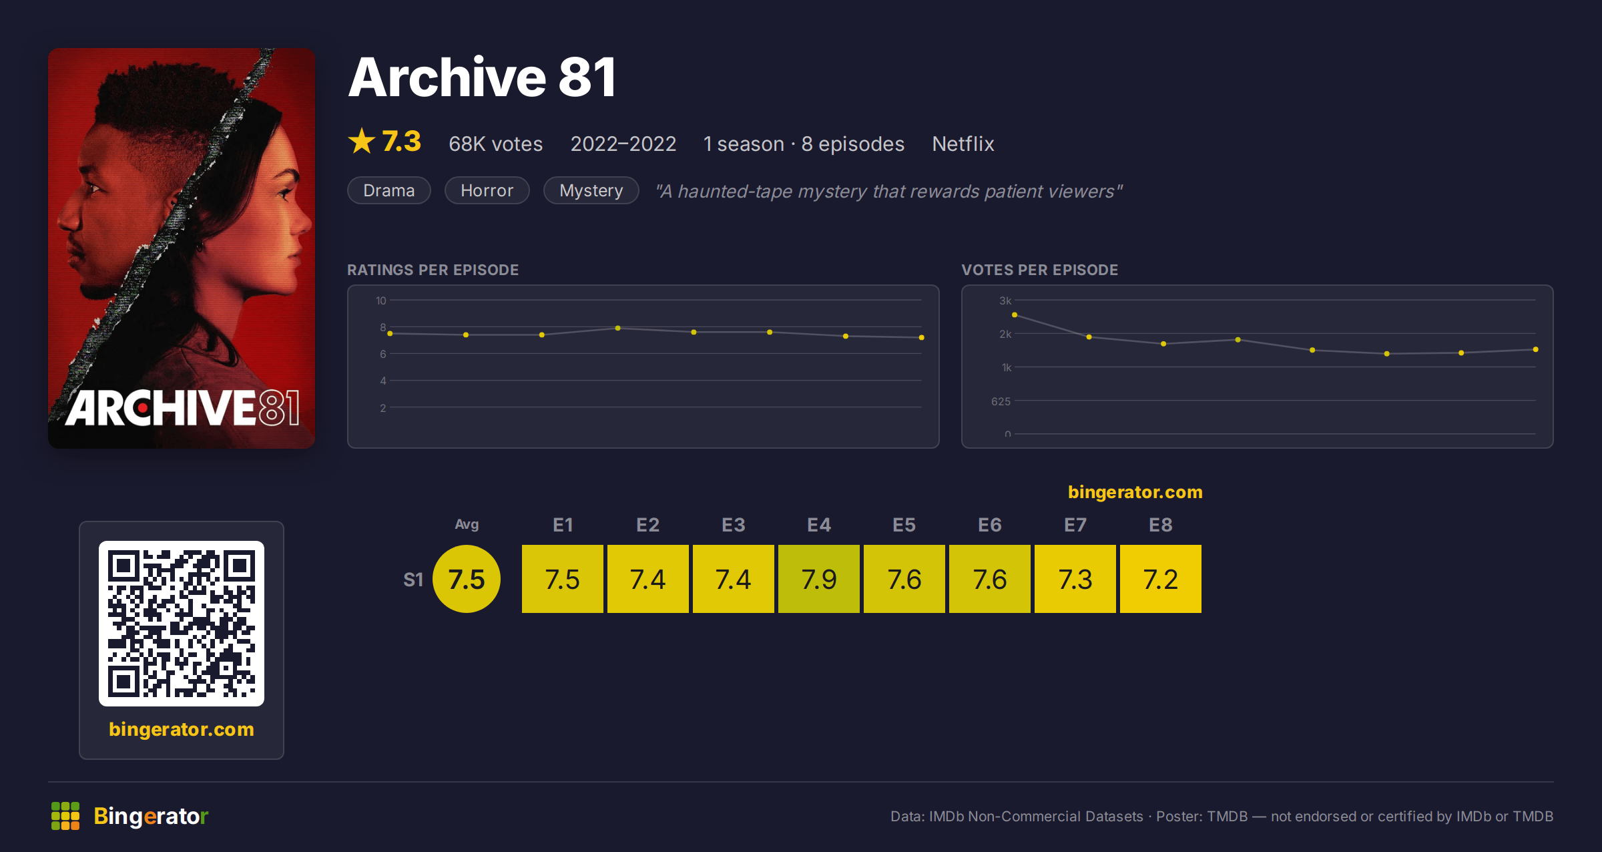Click the Bingerator grid logo icon
This screenshot has width=1602, height=852.
coord(65,816)
